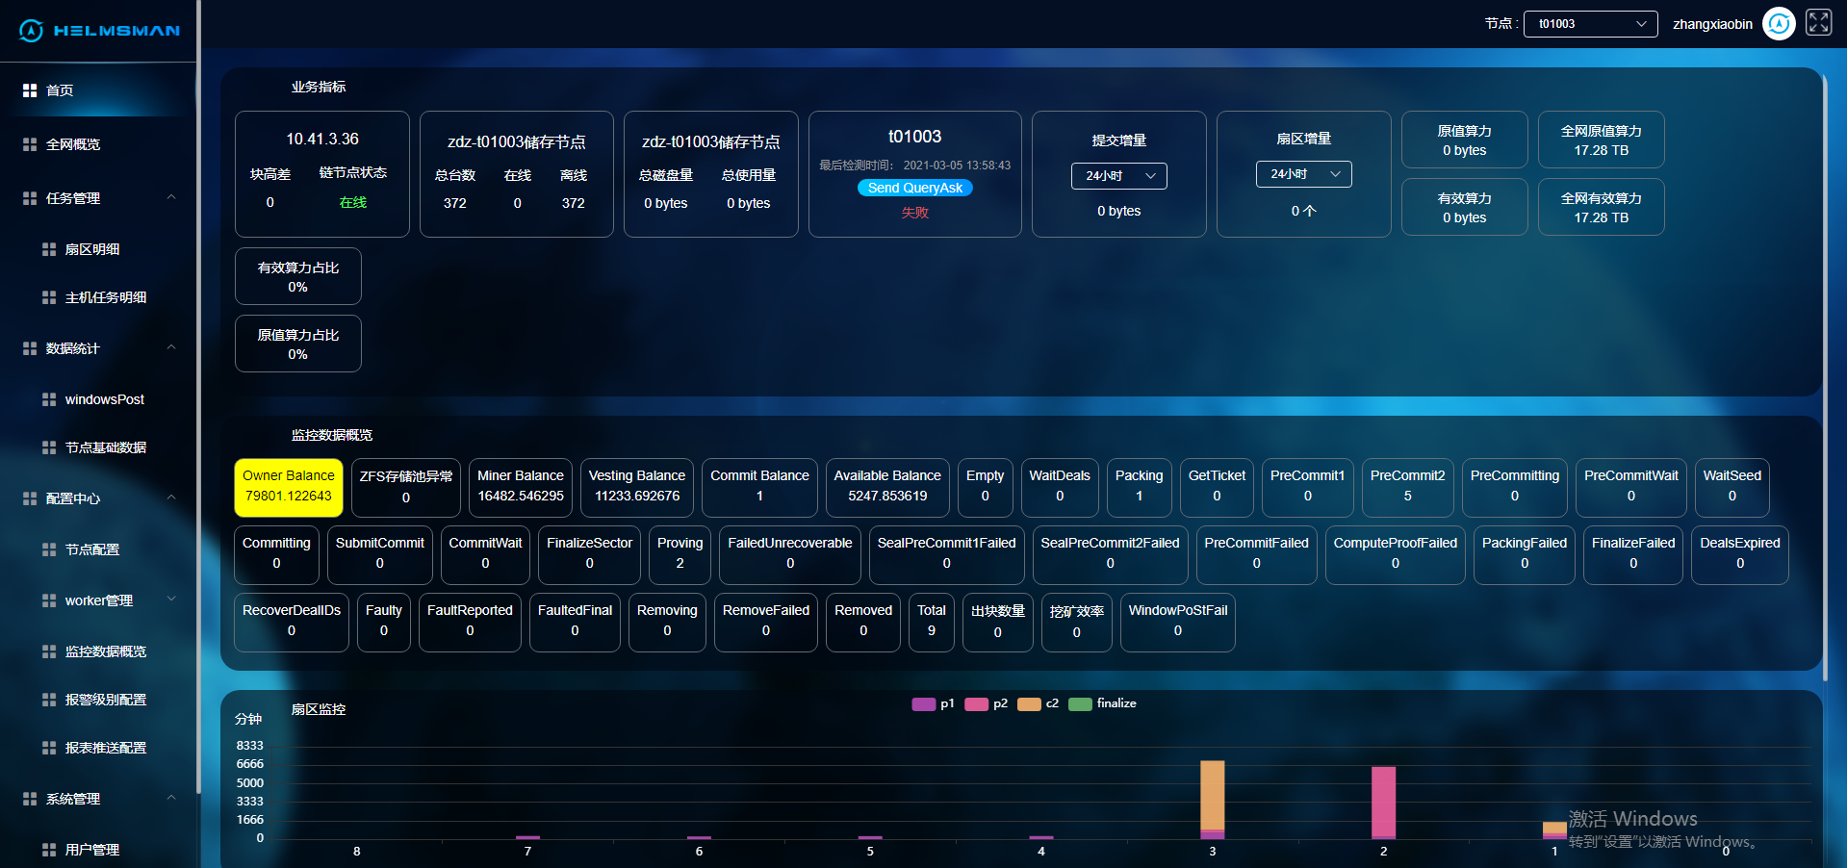Click the p2 pink legend swatch
Viewport: 1847px width, 868px height.
[976, 704]
